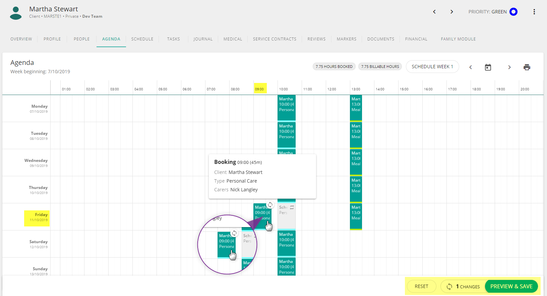Click the Thursday 10/10/2019 row label
This screenshot has width=547, height=296.
[38, 190]
